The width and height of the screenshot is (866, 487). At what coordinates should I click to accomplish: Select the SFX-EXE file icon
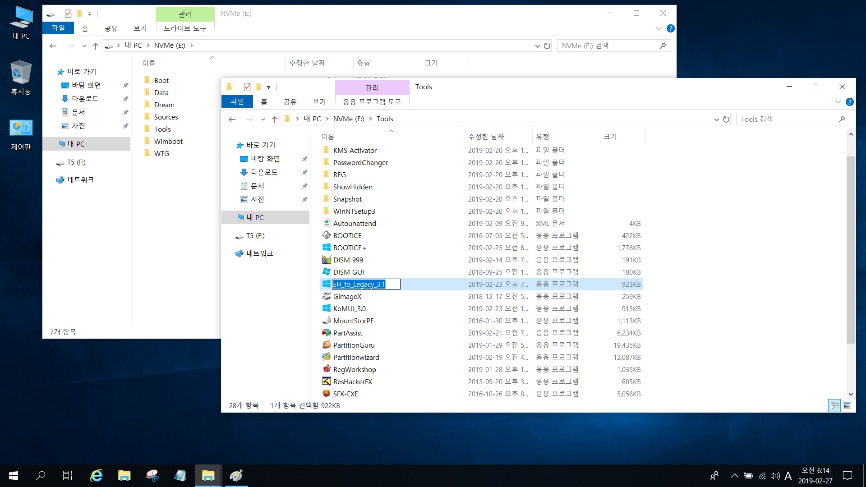coord(327,394)
